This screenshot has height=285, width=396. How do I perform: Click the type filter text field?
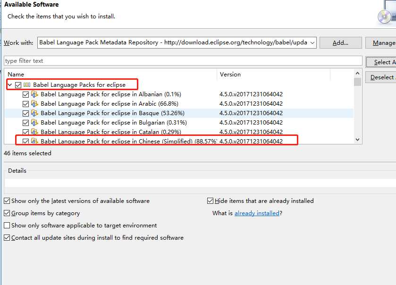coord(183,61)
